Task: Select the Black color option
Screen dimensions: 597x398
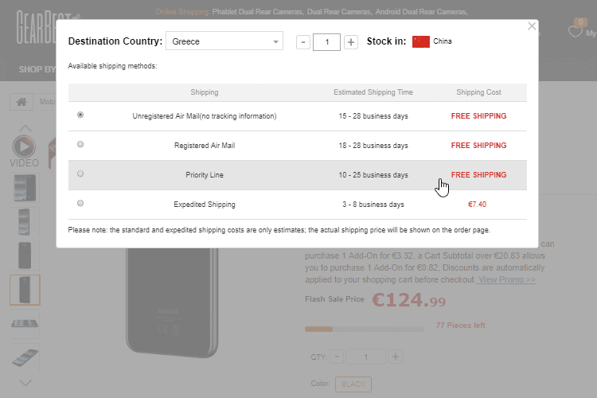Action: pos(353,384)
